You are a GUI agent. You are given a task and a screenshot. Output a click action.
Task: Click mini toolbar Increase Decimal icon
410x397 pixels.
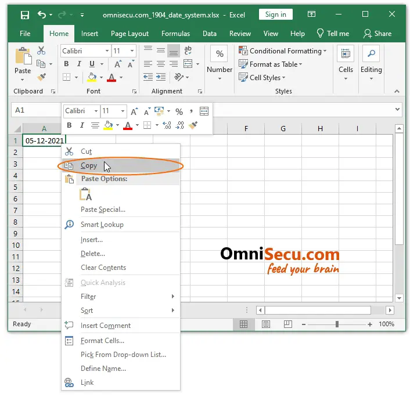coord(167,125)
